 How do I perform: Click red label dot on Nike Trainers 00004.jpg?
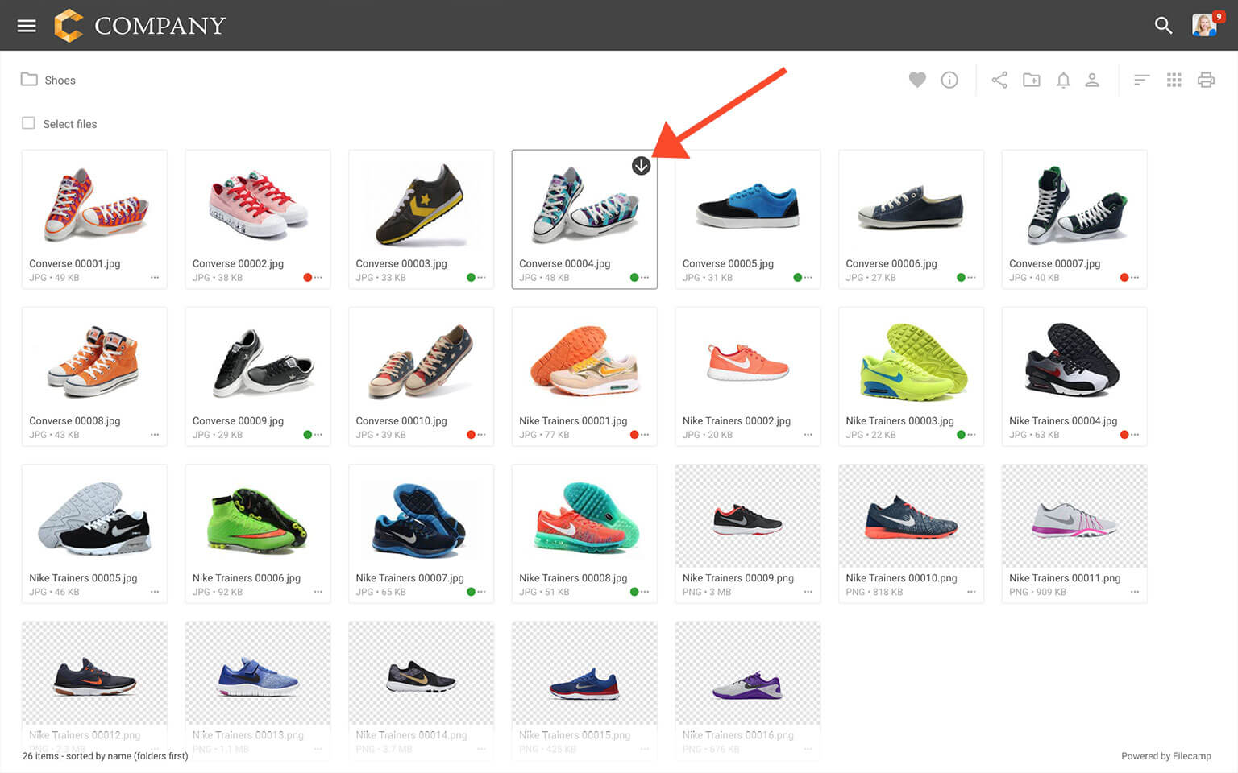tap(1124, 435)
